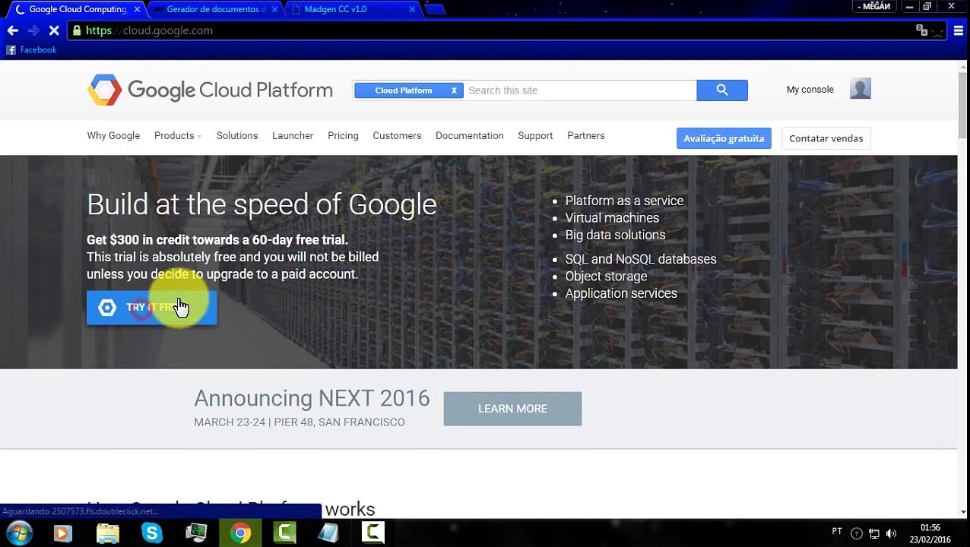This screenshot has width=970, height=547.
Task: Click the Announcing NEXT 2016 heading
Action: click(312, 398)
